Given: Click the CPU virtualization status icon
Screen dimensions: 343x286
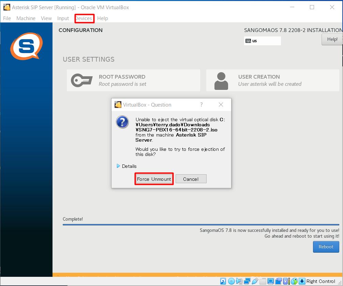Looking at the screenshot, I should click(x=286, y=281).
